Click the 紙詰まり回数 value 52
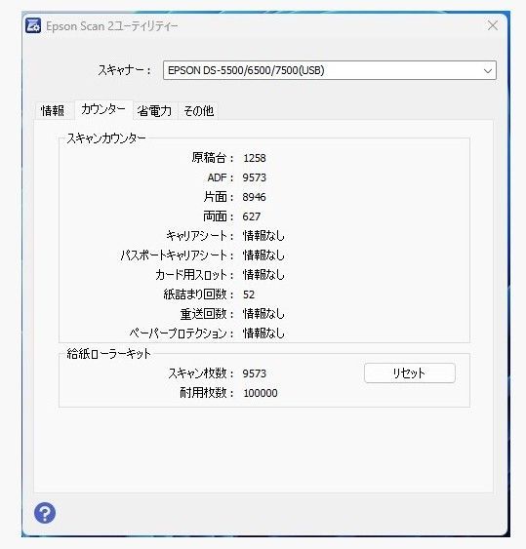Viewport: 526px width, 549px height. [x=249, y=294]
